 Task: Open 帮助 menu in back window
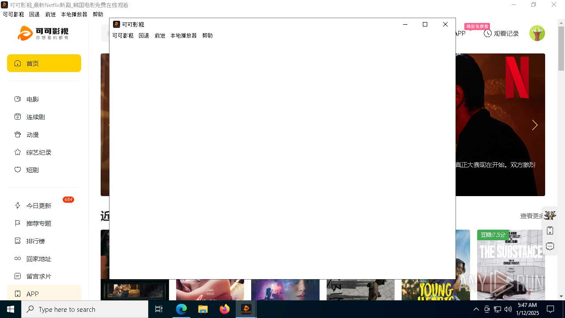click(98, 15)
